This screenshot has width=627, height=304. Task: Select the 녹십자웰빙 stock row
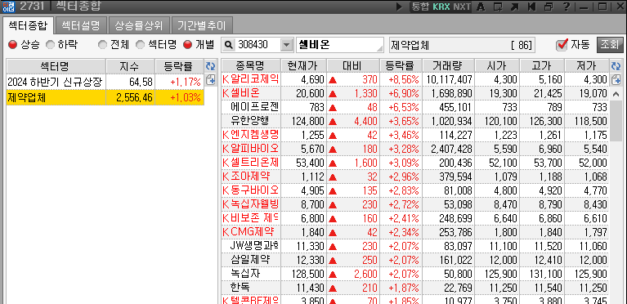click(x=415, y=204)
